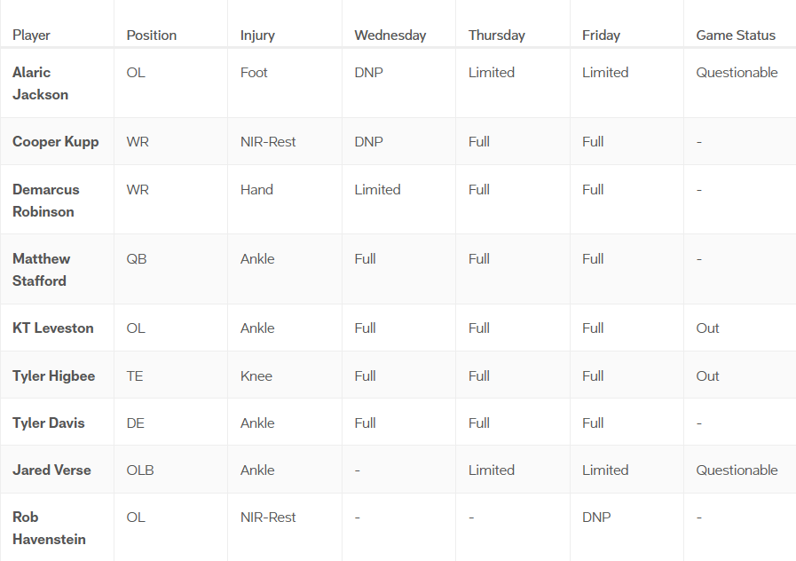Open Cooper Kupp's player link

click(55, 142)
